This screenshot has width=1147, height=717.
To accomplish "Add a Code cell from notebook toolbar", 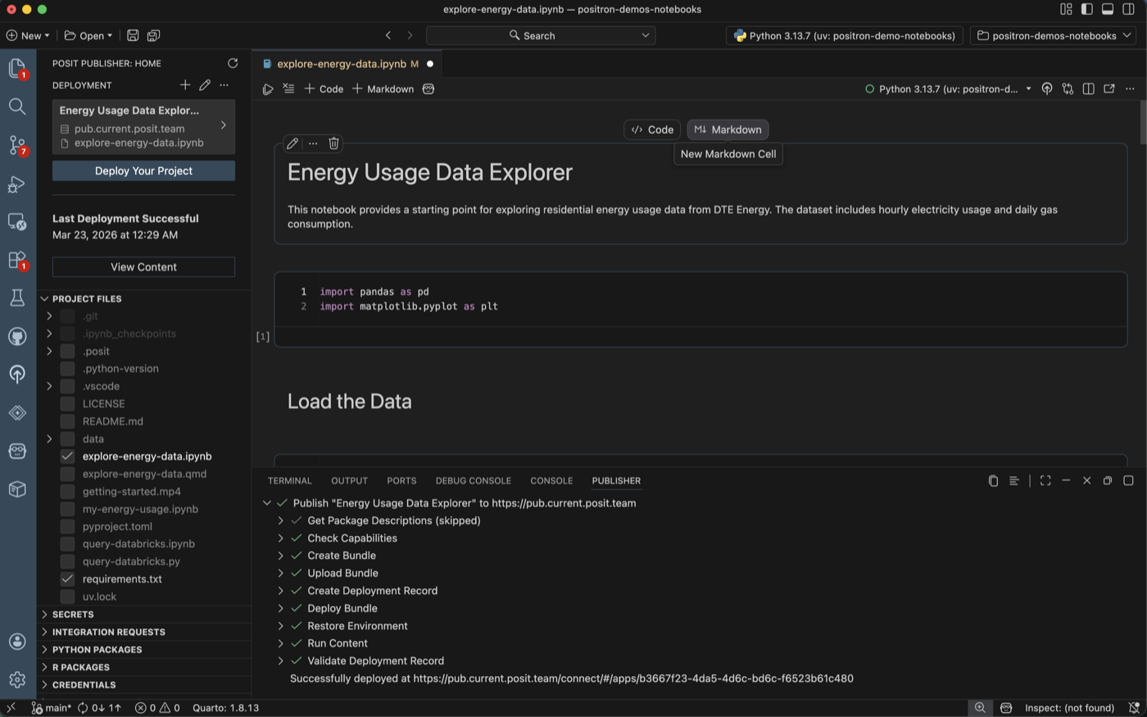I will pos(324,89).
